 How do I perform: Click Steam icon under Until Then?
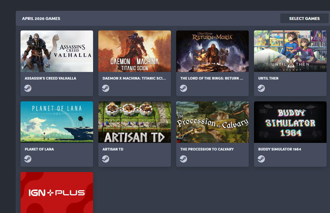coord(261,88)
